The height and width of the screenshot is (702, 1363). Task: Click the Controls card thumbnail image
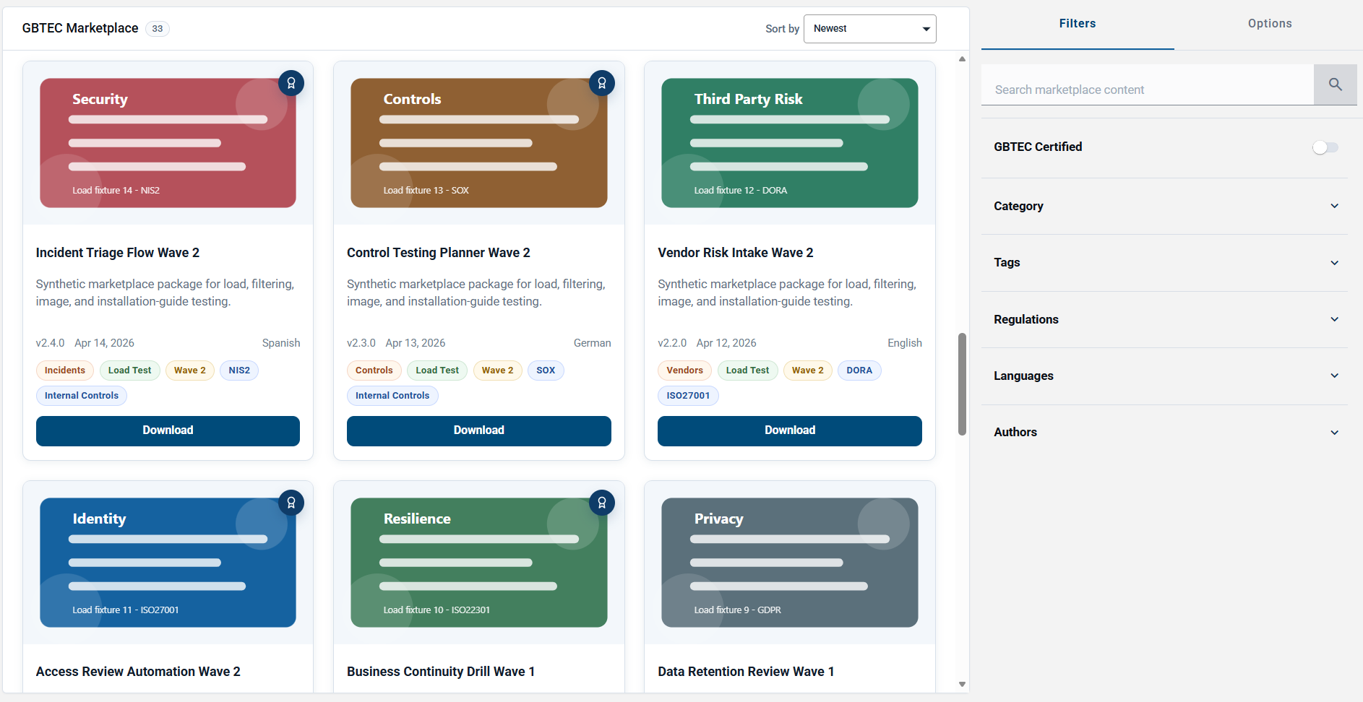coord(478,143)
